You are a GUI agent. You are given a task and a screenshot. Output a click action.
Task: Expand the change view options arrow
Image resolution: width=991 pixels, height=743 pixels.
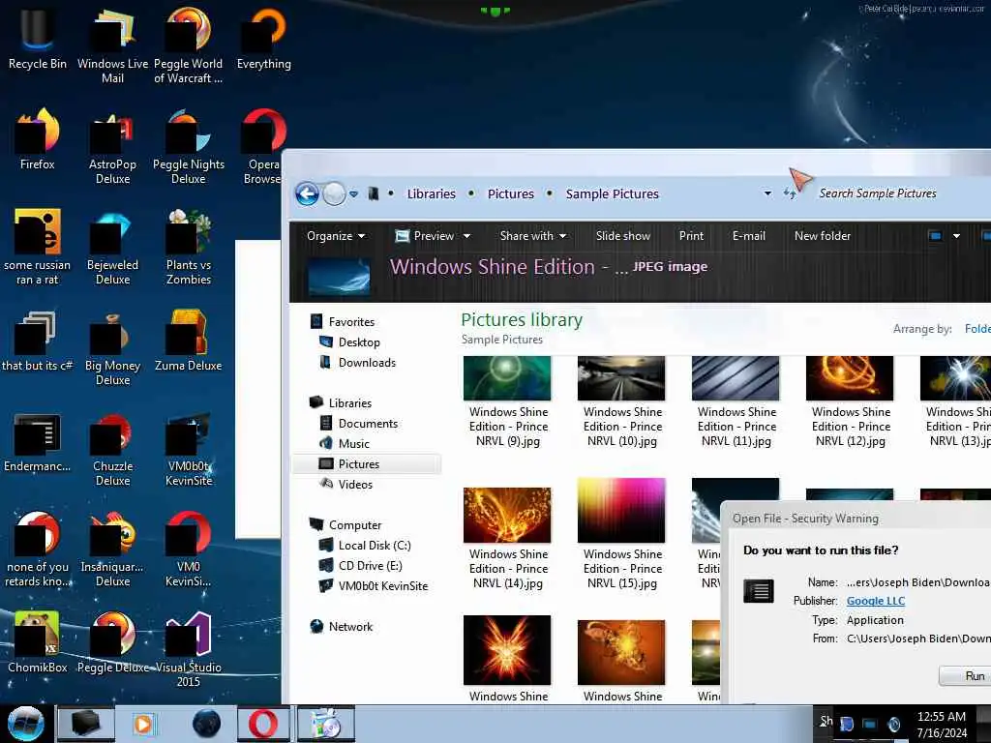pos(956,236)
